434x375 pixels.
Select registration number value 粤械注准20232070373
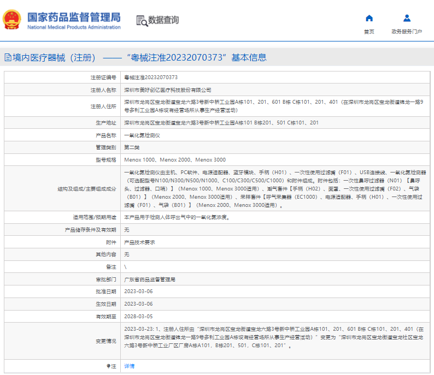point(151,78)
